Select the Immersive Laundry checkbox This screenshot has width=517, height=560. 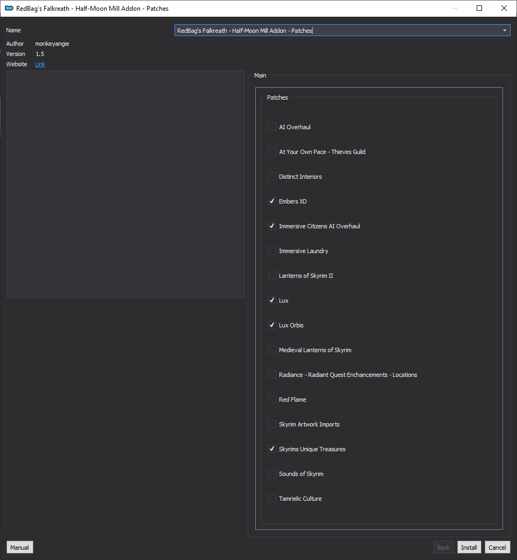(272, 251)
